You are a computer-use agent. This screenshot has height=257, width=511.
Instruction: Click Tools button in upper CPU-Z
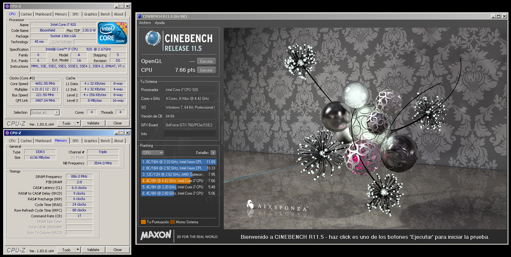pos(67,123)
